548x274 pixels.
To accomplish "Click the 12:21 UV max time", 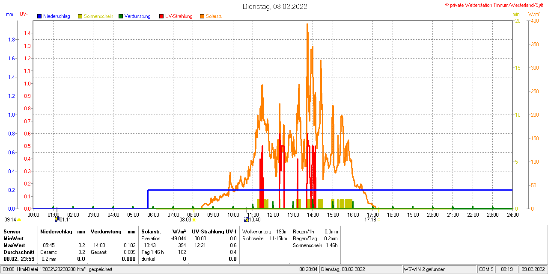I will 200,245.
